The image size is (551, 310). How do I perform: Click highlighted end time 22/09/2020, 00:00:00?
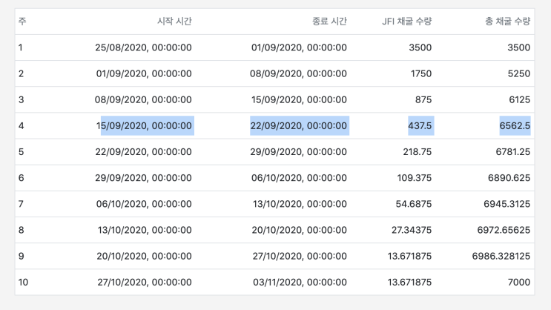click(299, 125)
